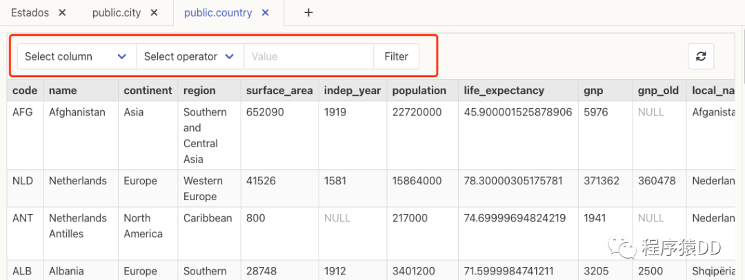Select the Netherlands Antilles name cell

click(x=77, y=226)
